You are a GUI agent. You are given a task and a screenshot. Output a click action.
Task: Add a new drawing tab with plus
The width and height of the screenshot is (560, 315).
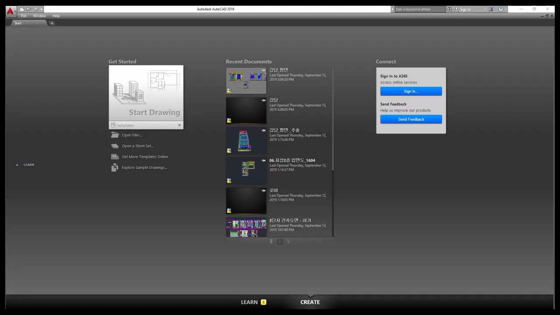point(52,23)
